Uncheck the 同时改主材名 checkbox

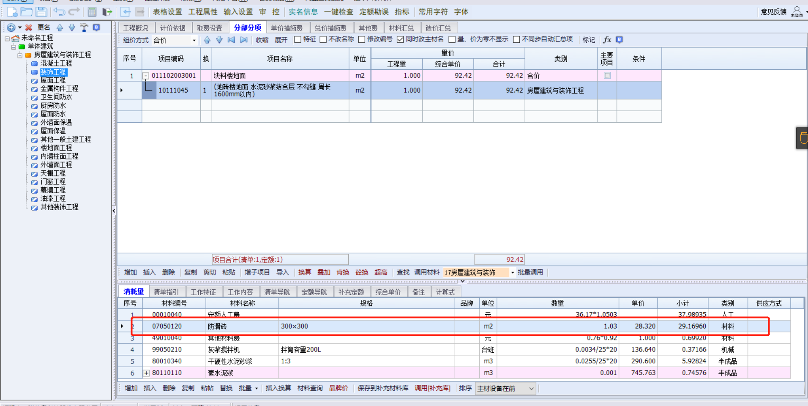point(400,39)
